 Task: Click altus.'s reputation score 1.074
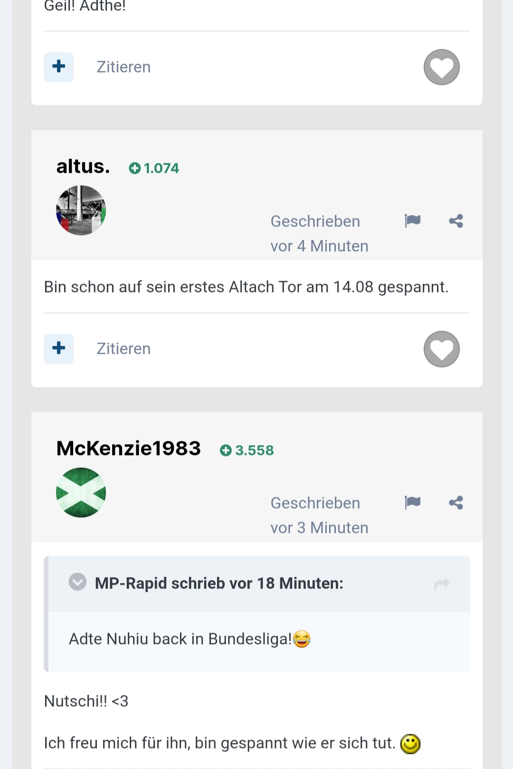coord(154,168)
